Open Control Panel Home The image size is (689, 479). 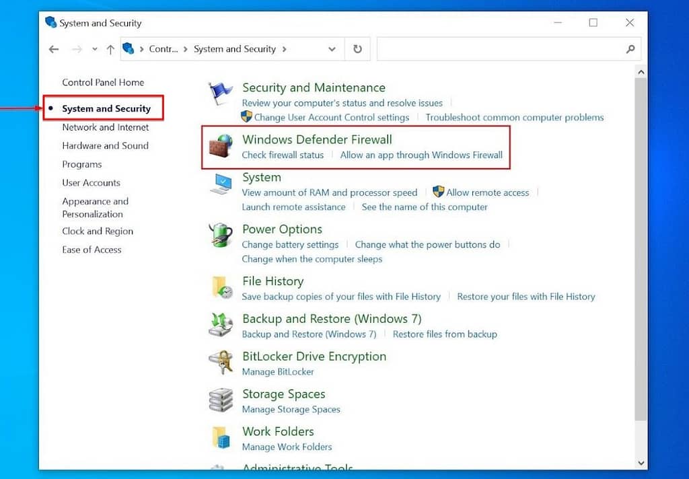tap(103, 82)
